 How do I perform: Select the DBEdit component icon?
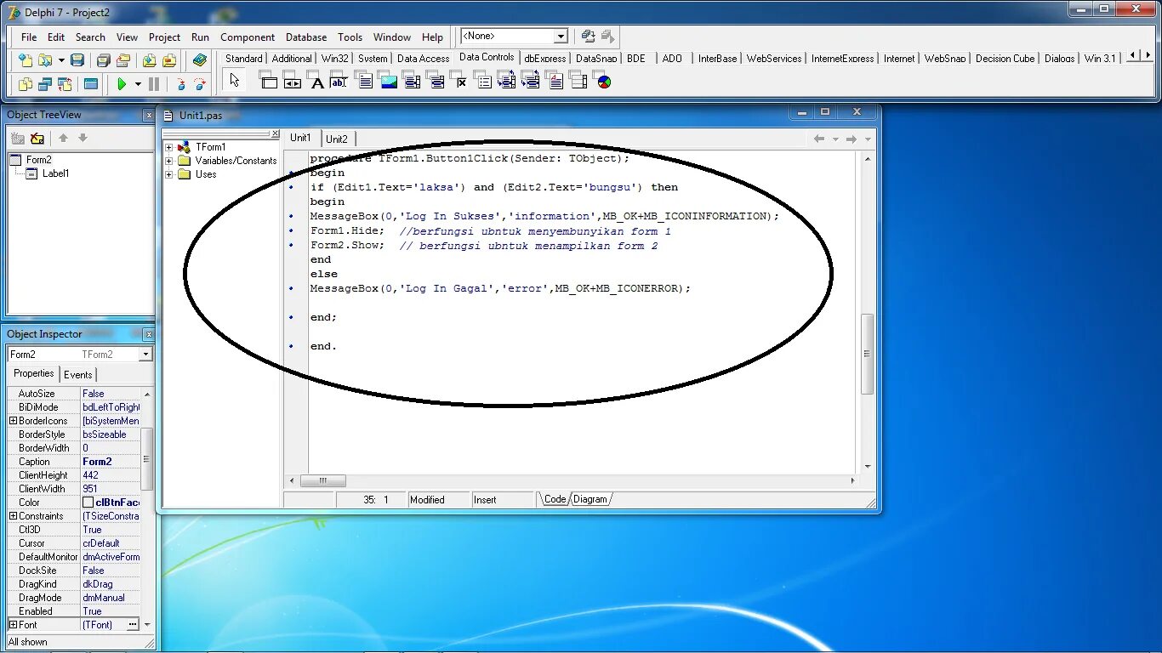pyautogui.click(x=339, y=81)
